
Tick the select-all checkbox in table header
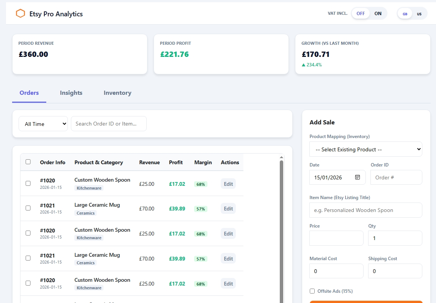click(x=28, y=162)
